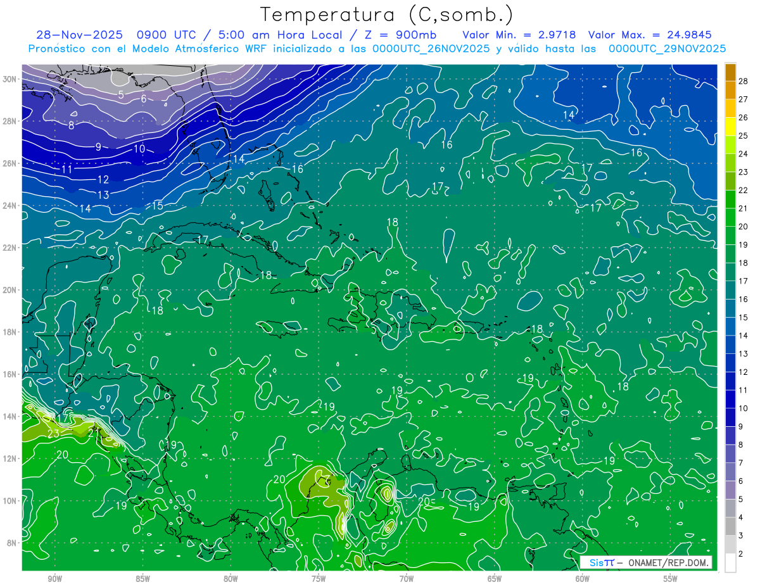This screenshot has width=760, height=587.
Task: Click the '80W' longitude axis label
Action: tap(231, 579)
